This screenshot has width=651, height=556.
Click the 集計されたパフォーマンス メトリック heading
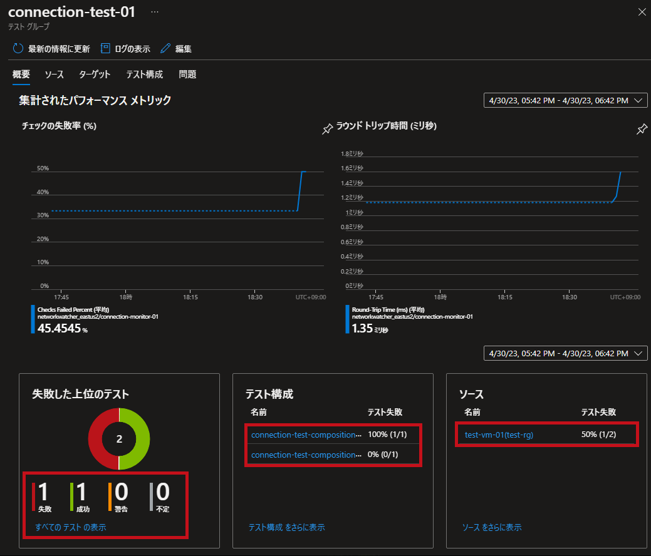point(95,100)
